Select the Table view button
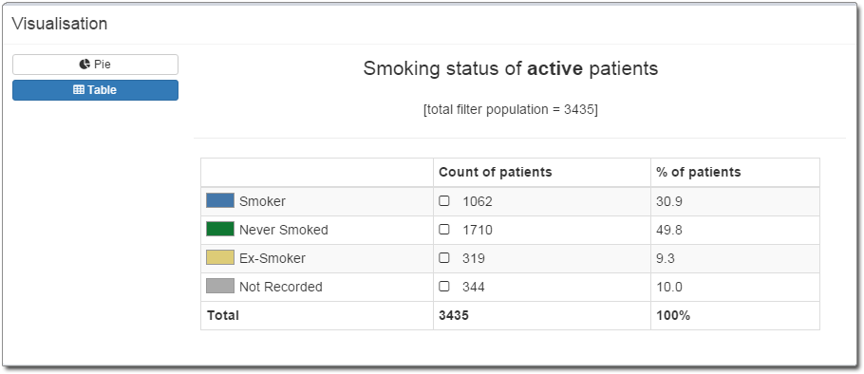The image size is (864, 374). pos(95,90)
